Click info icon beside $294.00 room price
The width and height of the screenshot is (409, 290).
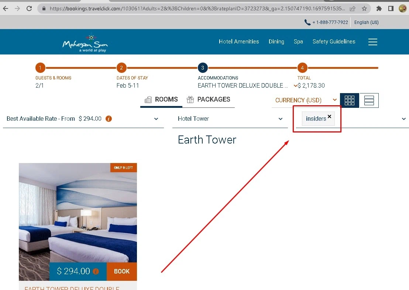[x=96, y=272]
